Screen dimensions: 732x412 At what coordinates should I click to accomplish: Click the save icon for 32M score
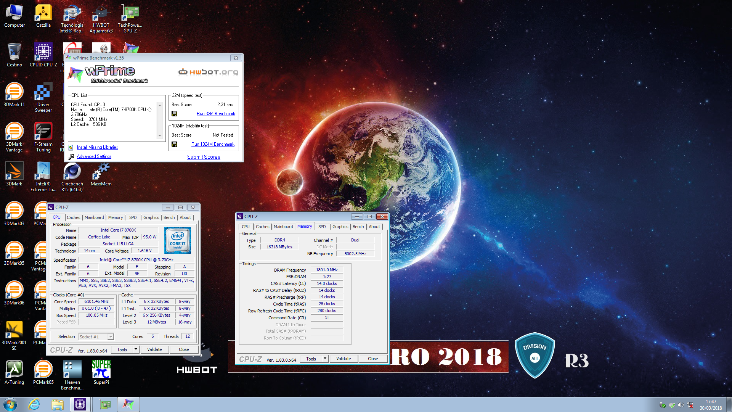click(x=174, y=114)
